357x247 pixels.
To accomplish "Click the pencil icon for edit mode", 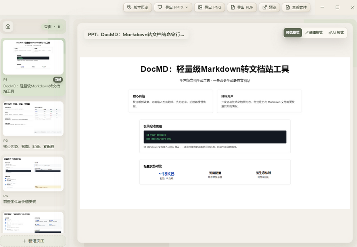I will click(307, 33).
